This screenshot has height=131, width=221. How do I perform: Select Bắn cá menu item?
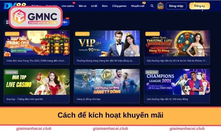point(83,6)
